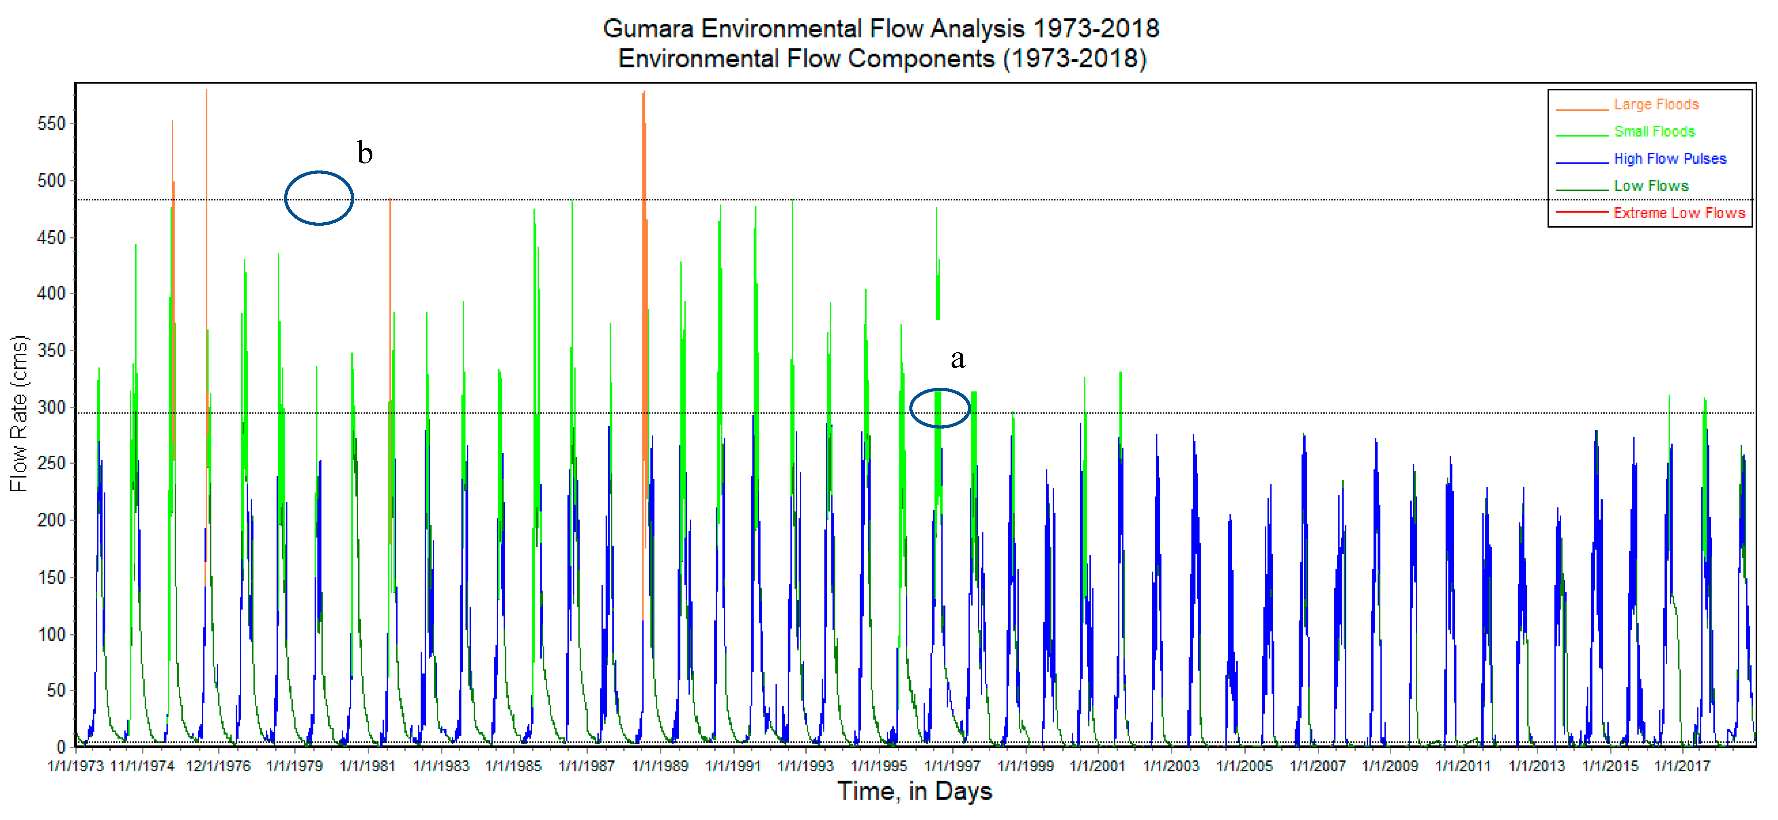Click the Small Floods legend label
The height and width of the screenshot is (820, 1778).
(x=1654, y=132)
